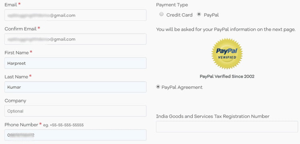Select the Credit Card payment option
Image resolution: width=300 pixels, height=144 pixels.
162,14
